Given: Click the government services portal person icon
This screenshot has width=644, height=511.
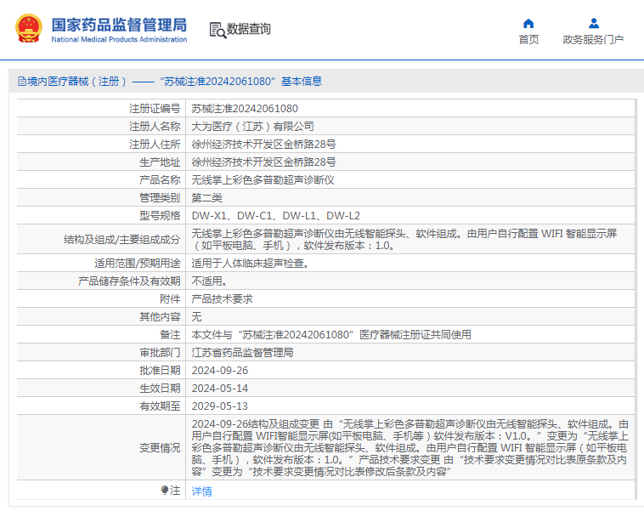Looking at the screenshot, I should coord(594,24).
